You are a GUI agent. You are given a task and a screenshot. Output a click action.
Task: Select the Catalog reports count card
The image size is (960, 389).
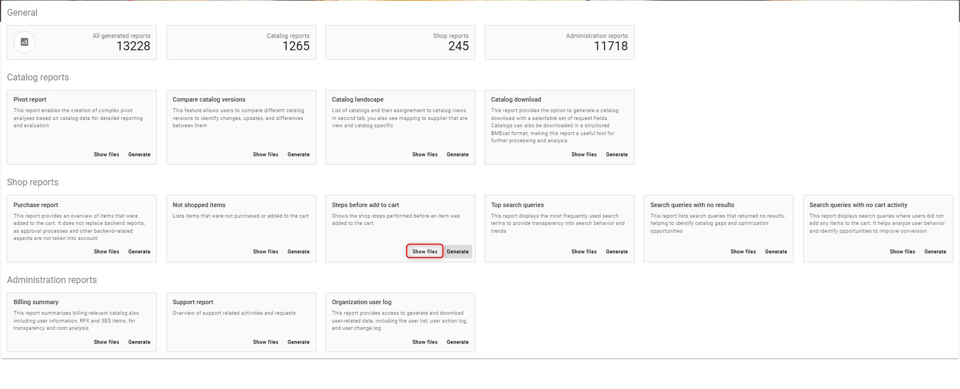241,42
